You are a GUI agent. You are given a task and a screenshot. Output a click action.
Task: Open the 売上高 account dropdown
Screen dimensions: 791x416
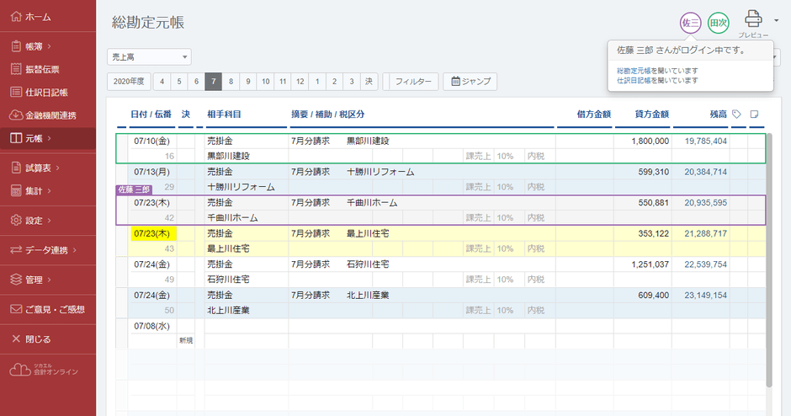pos(149,56)
